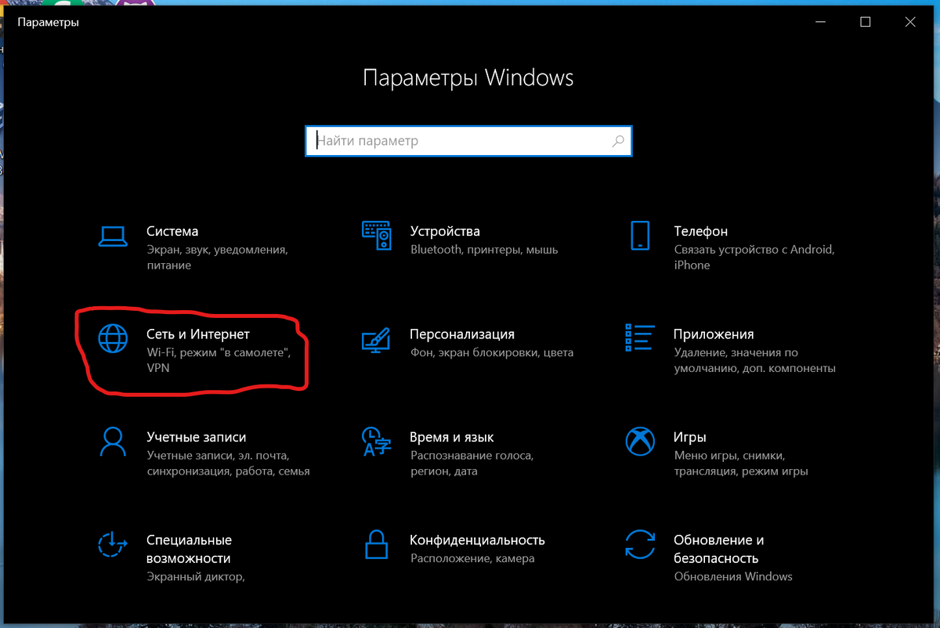Open the Устройства keyboard and speaker icon
940x628 pixels.
(x=376, y=235)
